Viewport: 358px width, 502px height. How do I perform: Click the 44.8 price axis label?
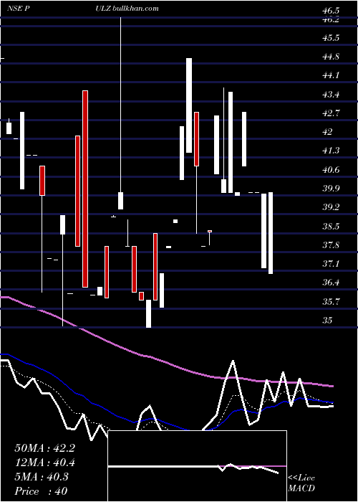pos(331,57)
